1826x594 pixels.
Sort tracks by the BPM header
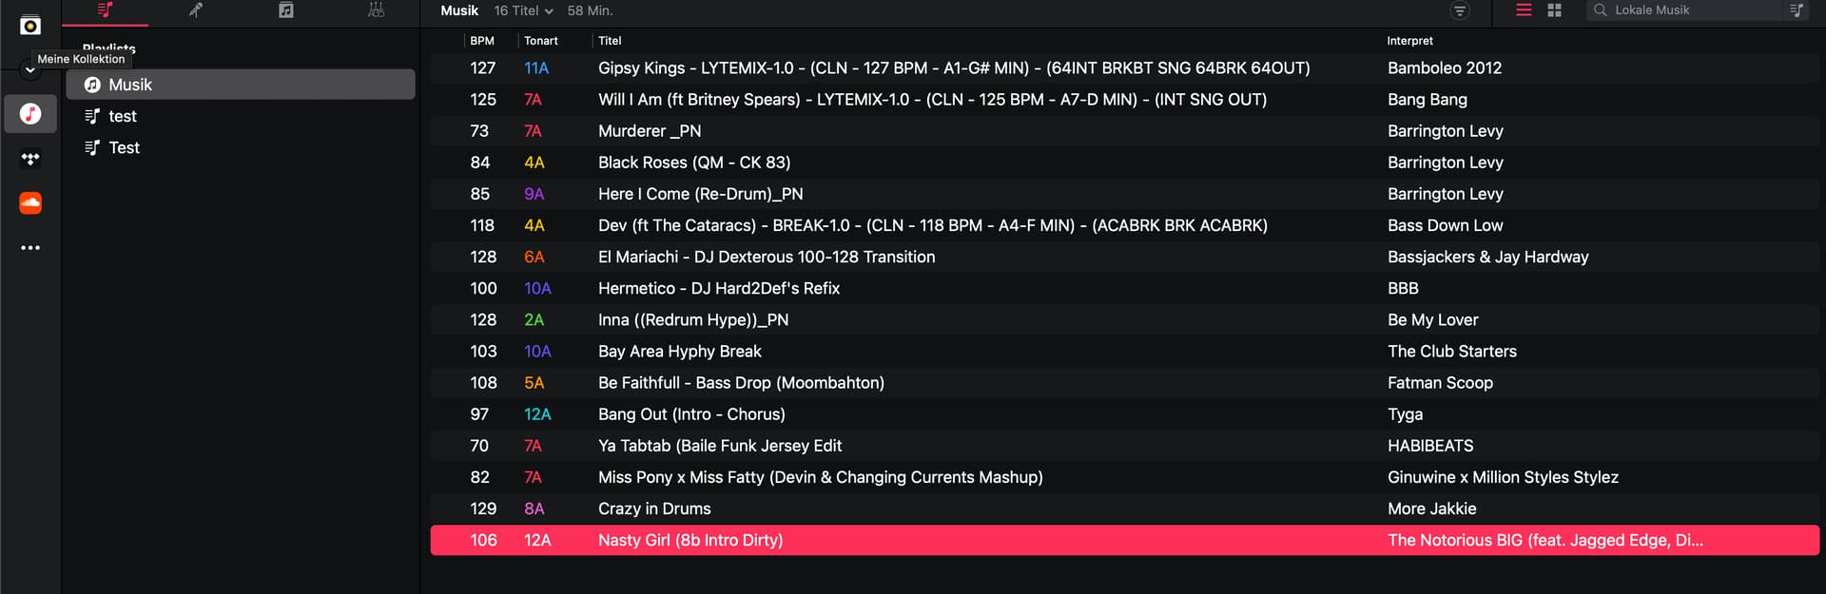click(x=482, y=41)
